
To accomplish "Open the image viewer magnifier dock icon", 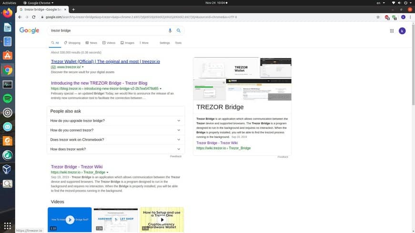I will (x=8, y=184).
